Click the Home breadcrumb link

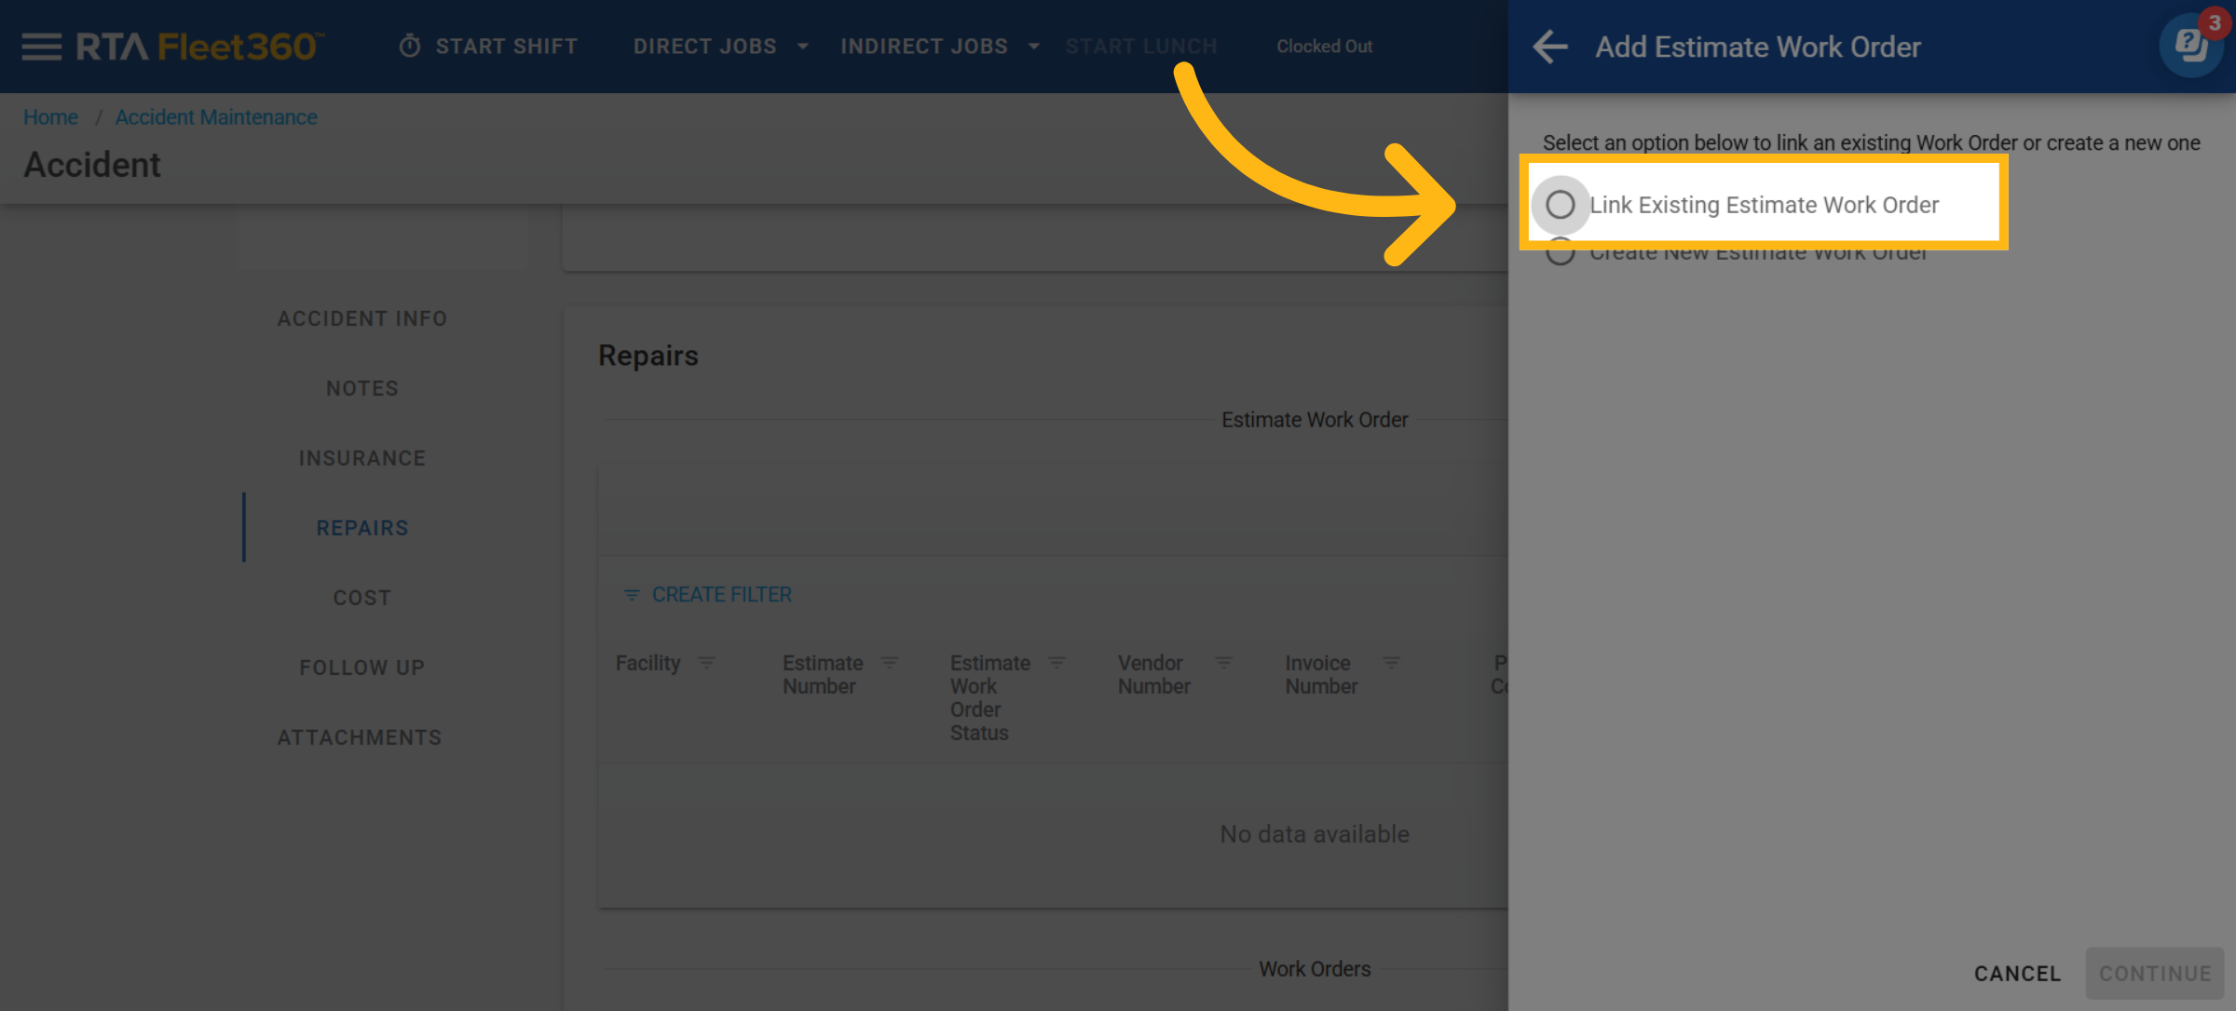[51, 117]
